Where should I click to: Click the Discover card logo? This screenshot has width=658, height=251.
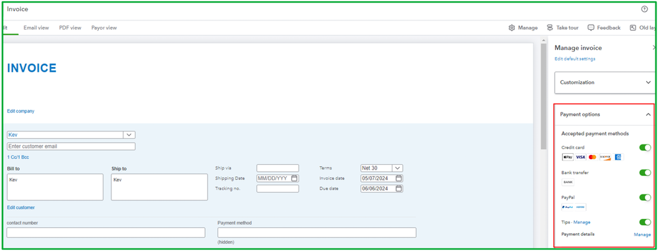pyautogui.click(x=605, y=157)
